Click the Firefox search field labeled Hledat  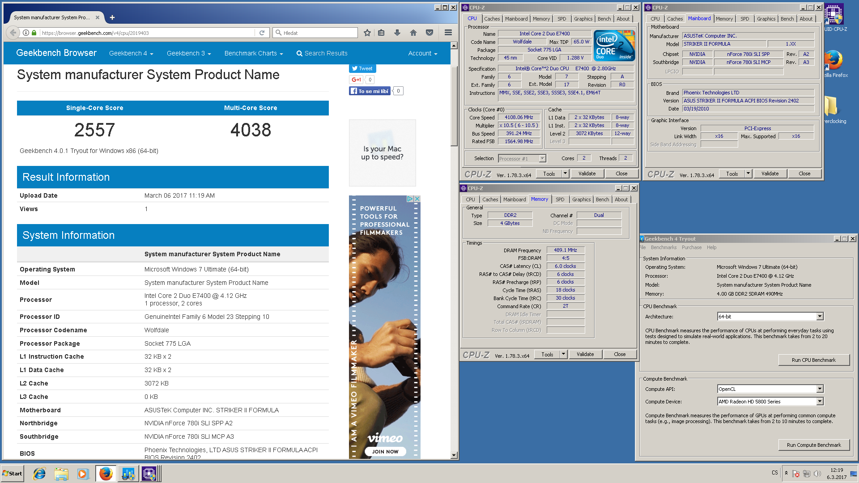pos(316,33)
